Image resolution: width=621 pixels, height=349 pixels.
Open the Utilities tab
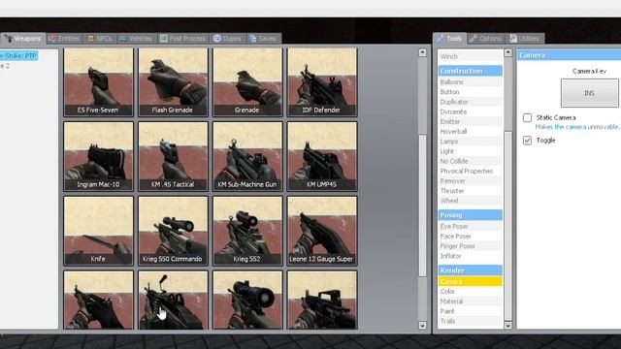click(525, 39)
